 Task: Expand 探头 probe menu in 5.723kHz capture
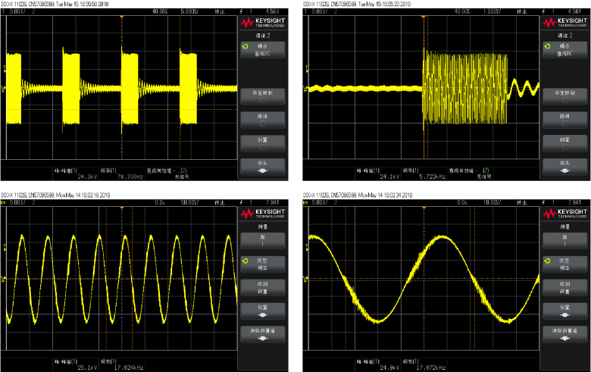[564, 166]
